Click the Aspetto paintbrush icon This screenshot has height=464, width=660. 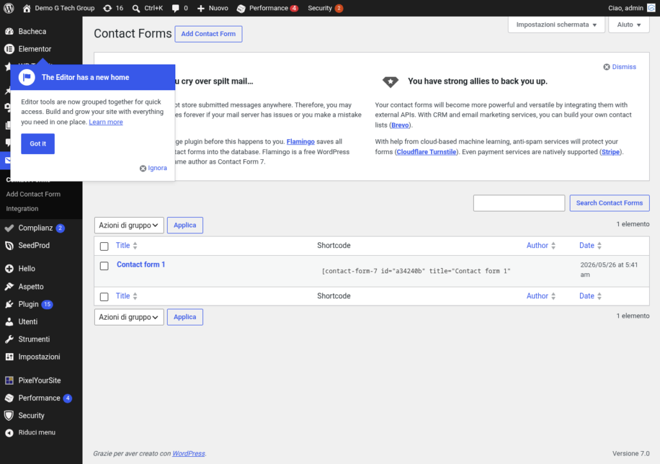[9, 286]
